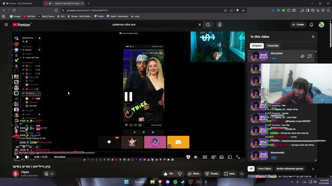
Task: Click the Create button
Action: coord(298,25)
